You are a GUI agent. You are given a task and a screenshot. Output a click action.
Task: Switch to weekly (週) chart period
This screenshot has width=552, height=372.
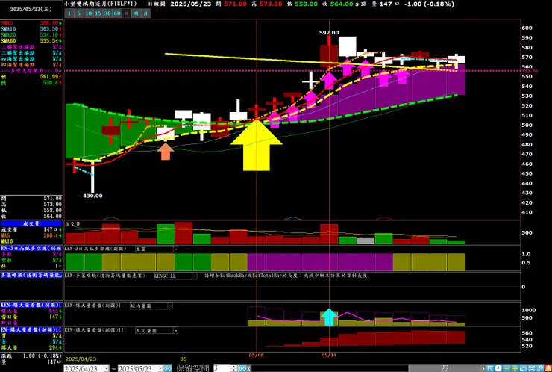tap(137, 13)
